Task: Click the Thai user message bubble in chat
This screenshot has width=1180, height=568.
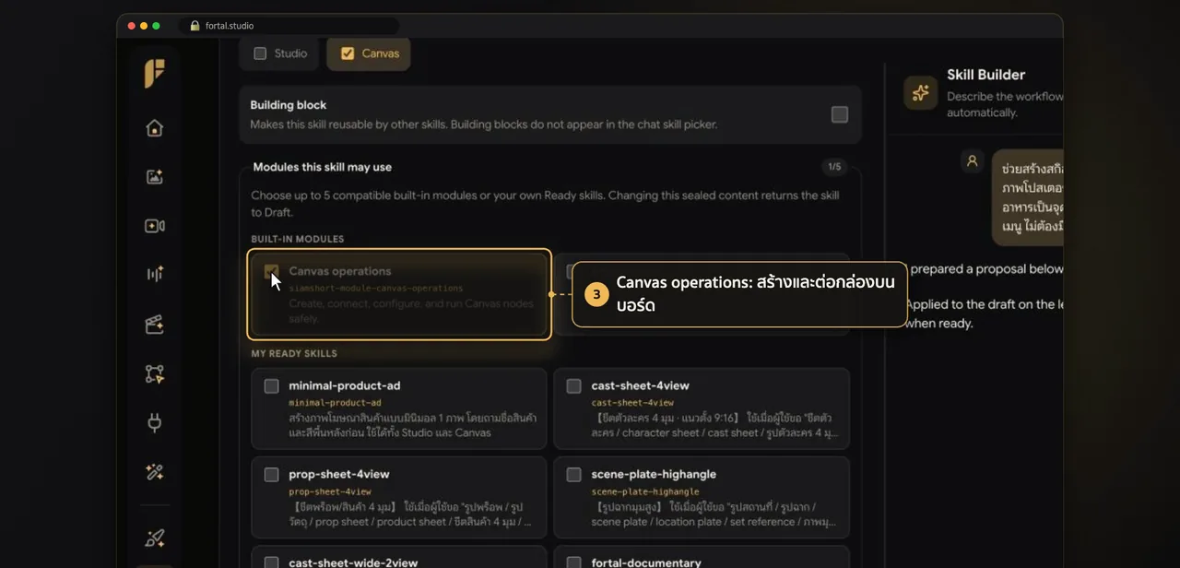Action: 1028,197
